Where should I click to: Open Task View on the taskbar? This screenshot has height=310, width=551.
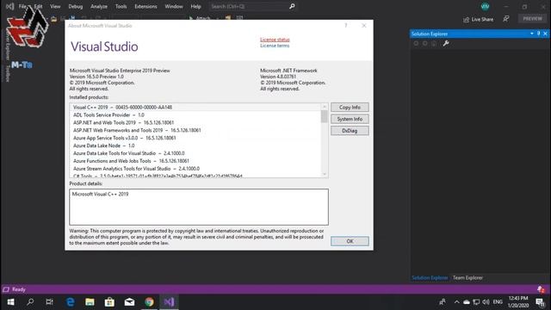coord(50,302)
